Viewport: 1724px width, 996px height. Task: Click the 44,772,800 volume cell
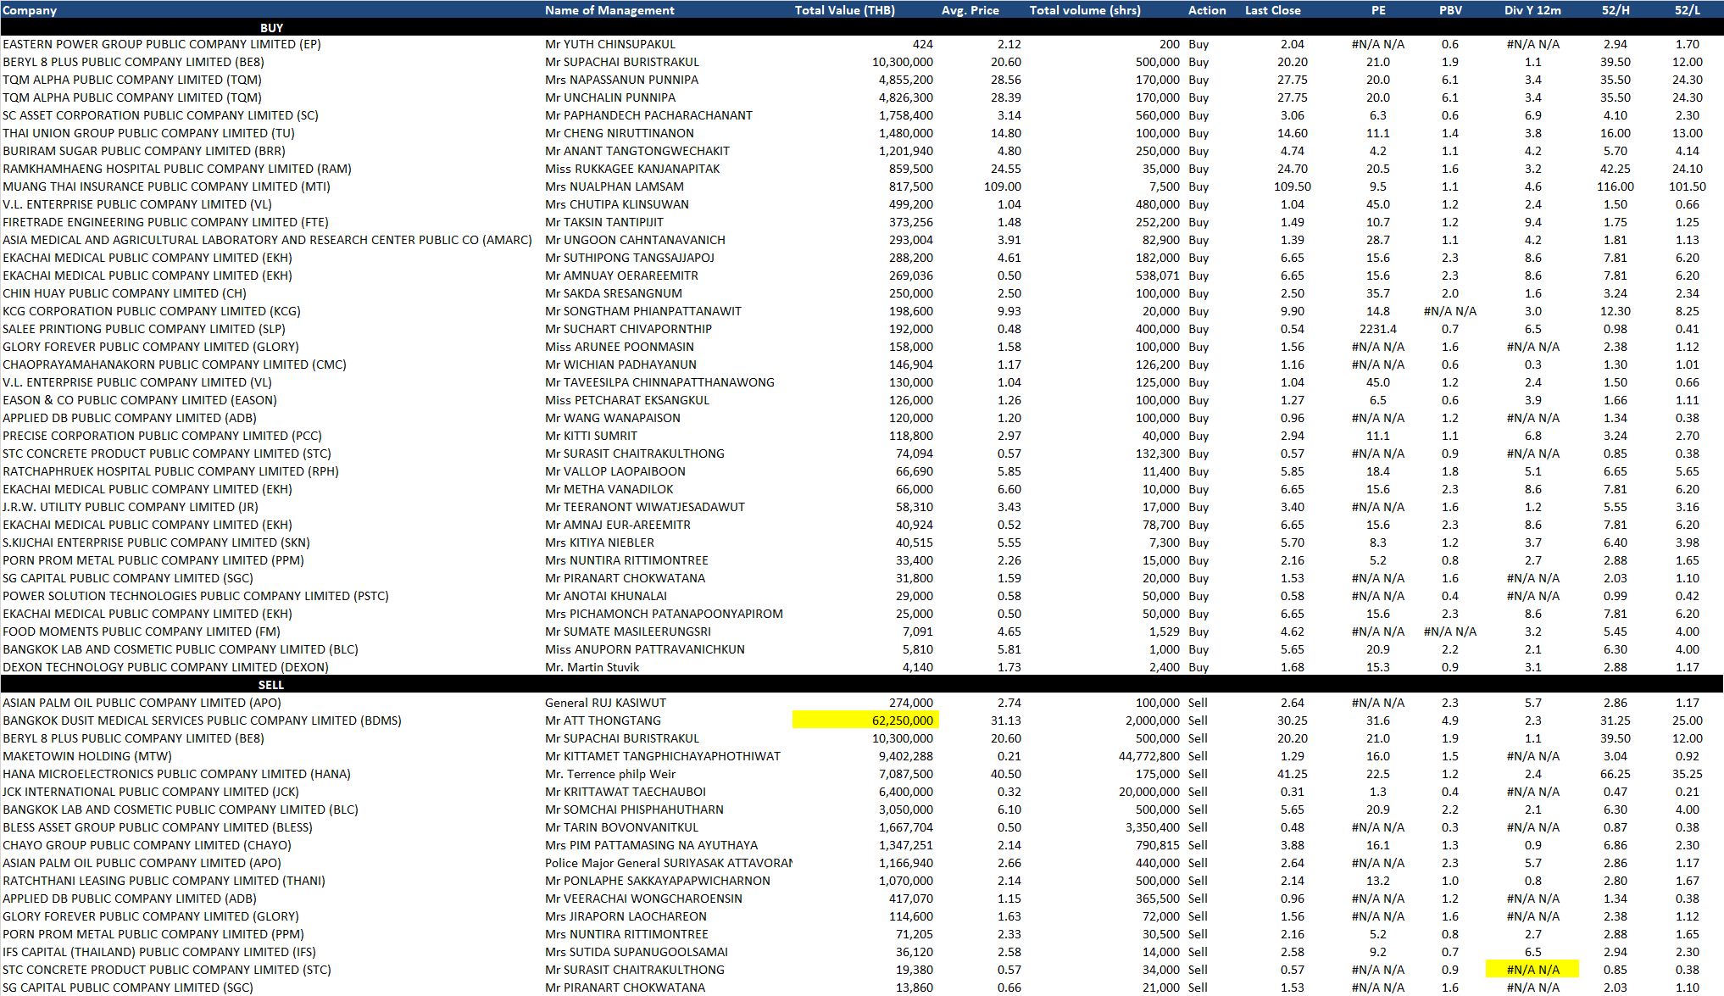[x=1148, y=756]
